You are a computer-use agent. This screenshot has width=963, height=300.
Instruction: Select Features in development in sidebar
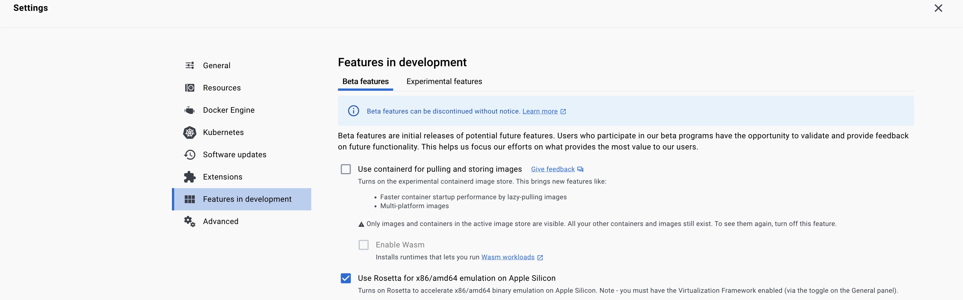tap(242, 199)
